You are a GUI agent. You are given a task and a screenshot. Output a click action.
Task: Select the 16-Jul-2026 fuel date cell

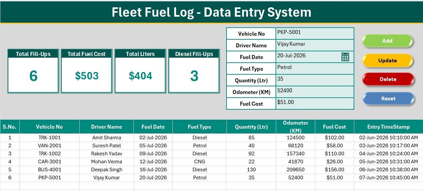153,169
